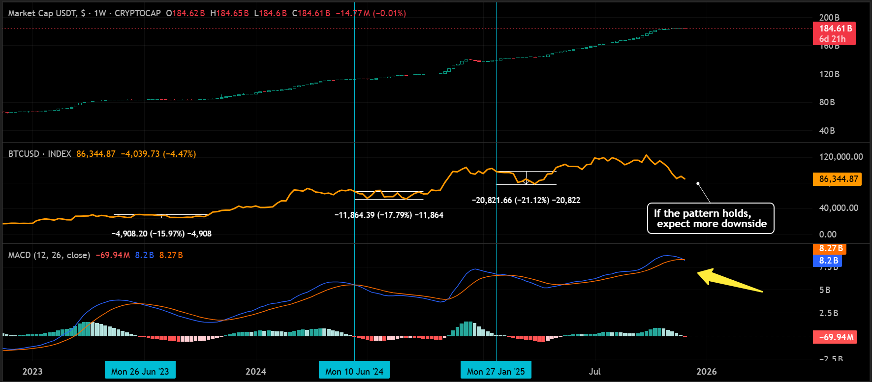Image resolution: width=872 pixels, height=382 pixels.
Task: Click the -21.12% price range measurement label
Action: pyautogui.click(x=526, y=200)
